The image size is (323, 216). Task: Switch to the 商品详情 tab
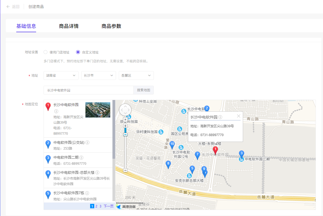click(69, 26)
